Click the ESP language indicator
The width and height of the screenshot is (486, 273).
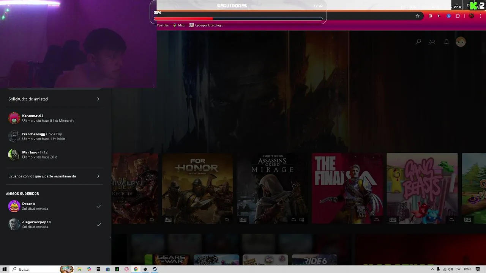click(458, 269)
